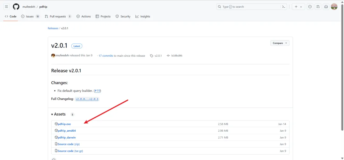Click the Jan 14 date of pdfrip.exe
344x160 pixels.
pos(282,124)
